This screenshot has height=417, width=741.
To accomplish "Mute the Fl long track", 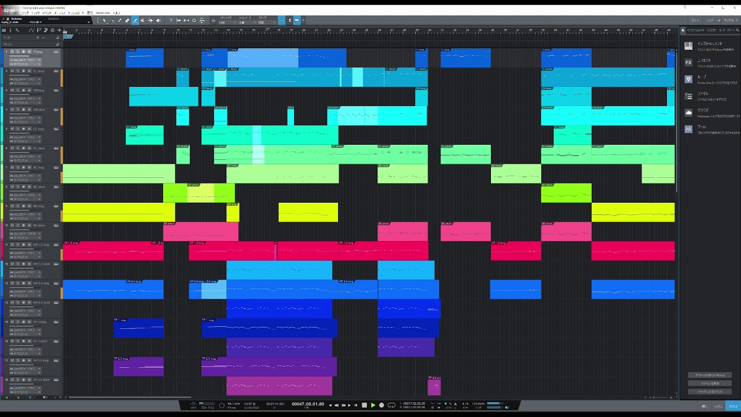I will (12, 52).
